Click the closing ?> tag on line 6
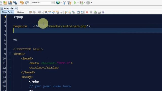The width and height of the screenshot is (162, 91). (15, 40)
